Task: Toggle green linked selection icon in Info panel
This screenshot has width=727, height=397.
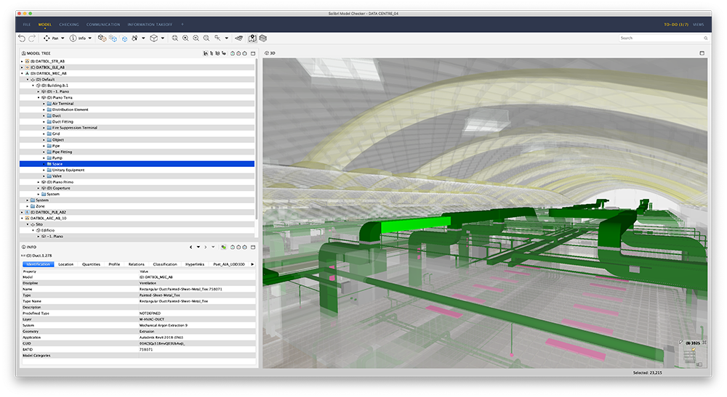Action: click(x=223, y=247)
